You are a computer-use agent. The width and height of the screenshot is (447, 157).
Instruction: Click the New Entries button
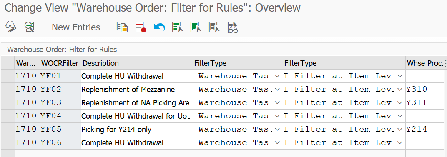[x=76, y=27]
